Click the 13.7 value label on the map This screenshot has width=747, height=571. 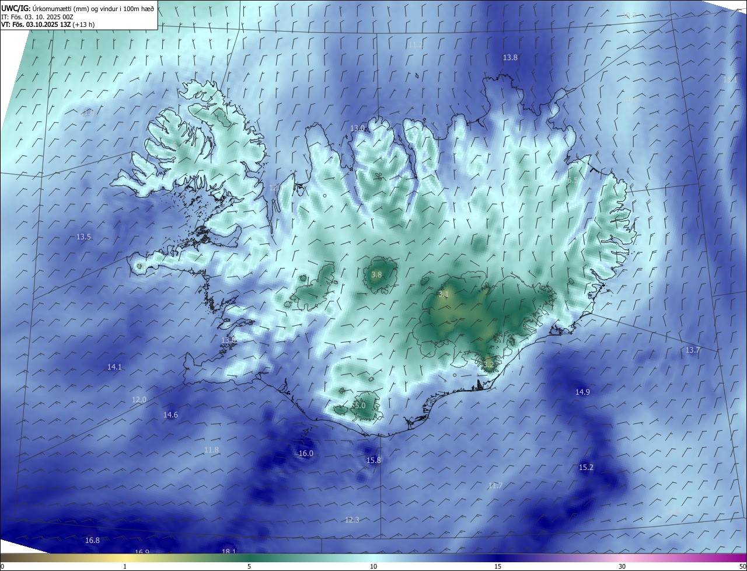(692, 350)
